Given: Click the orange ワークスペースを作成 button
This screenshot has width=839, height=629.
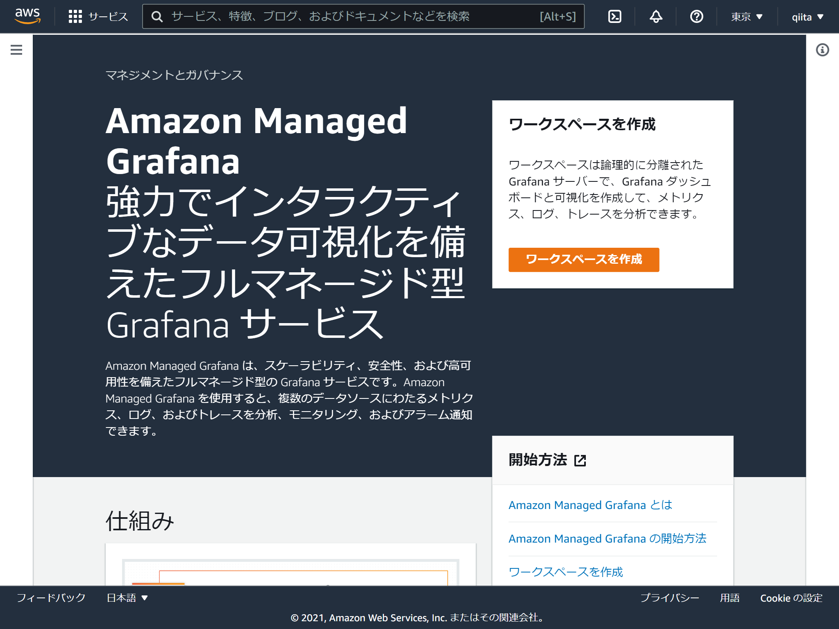Looking at the screenshot, I should (583, 260).
